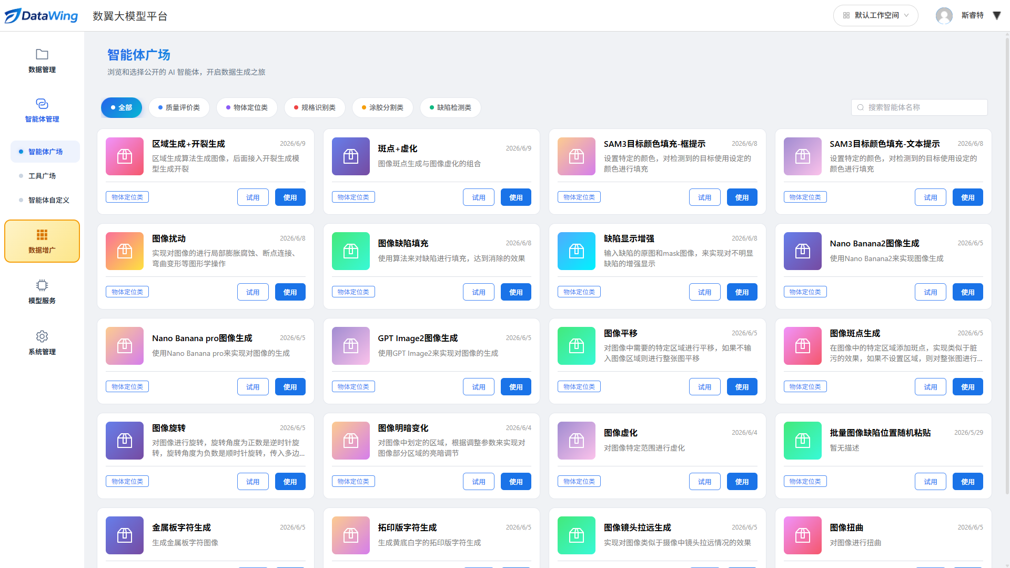Click 使用 on 图像扰动 card
Image resolution: width=1010 pixels, height=568 pixels.
point(290,292)
